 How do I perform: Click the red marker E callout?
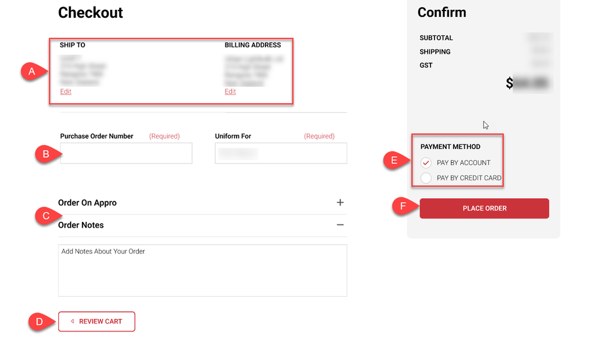(x=393, y=160)
